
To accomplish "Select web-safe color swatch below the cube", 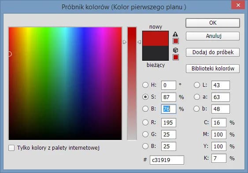I will (x=176, y=57).
